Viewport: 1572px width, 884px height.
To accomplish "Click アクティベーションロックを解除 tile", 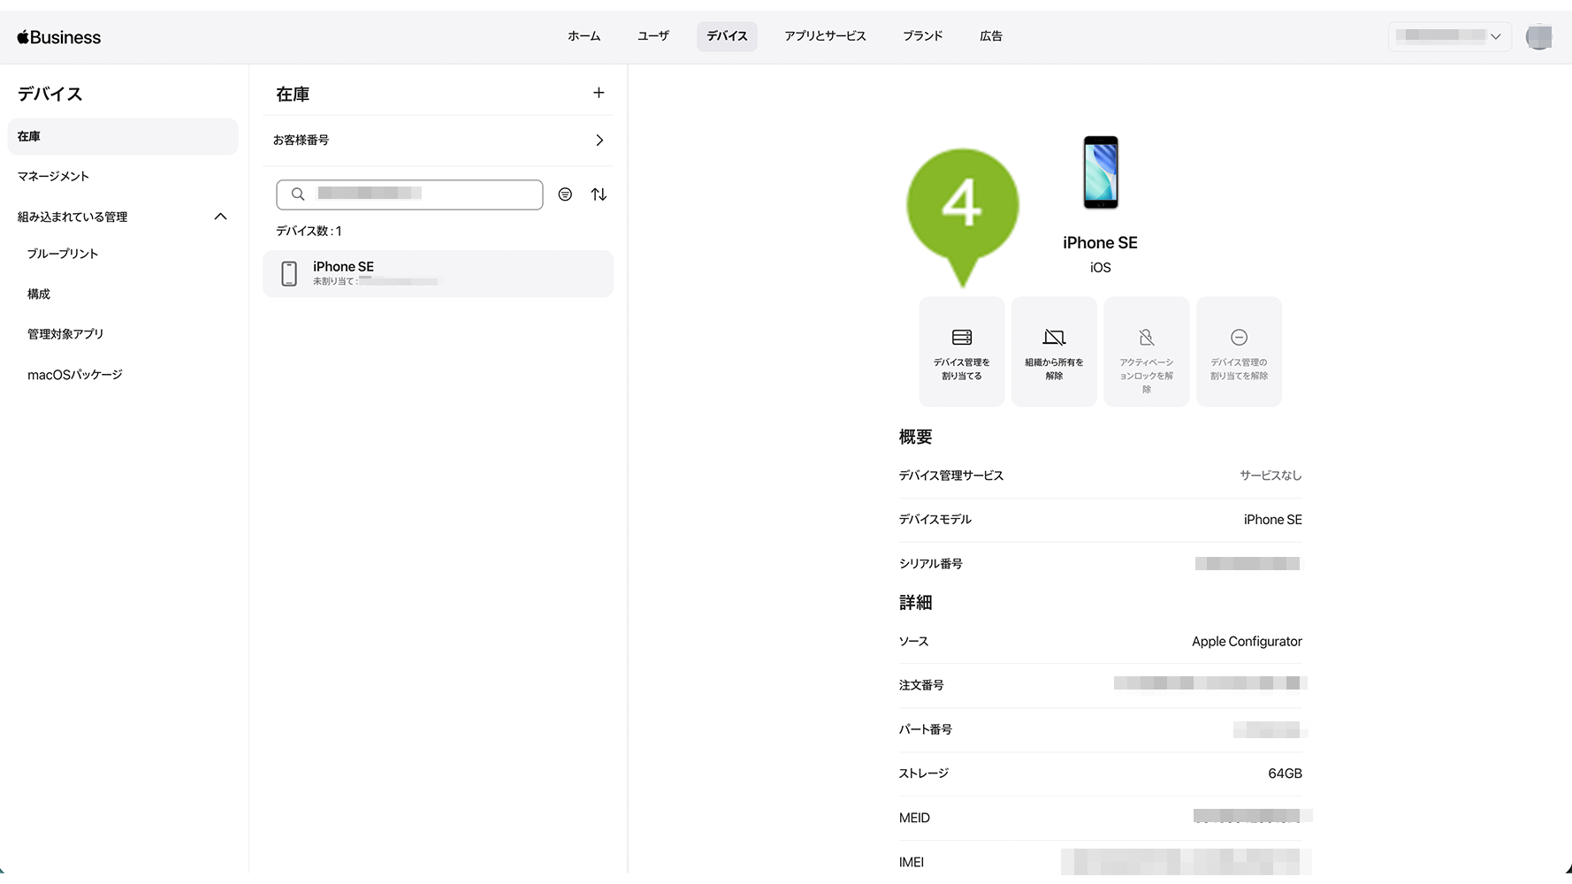I will click(x=1146, y=352).
